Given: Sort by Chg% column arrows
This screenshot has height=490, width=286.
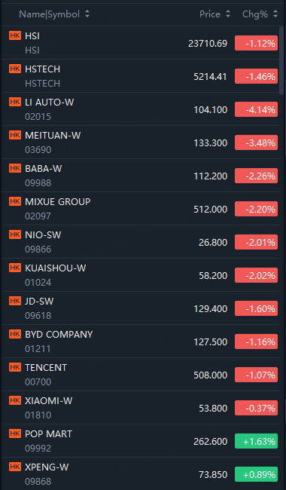Looking at the screenshot, I should [275, 14].
